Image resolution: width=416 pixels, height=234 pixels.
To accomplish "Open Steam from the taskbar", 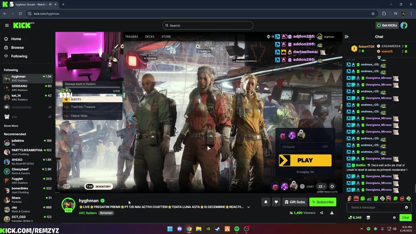I will [217, 229].
